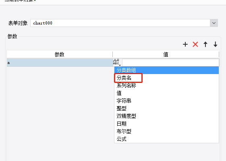Viewport: 226px width, 161px height.
Task: Select 布尔型 type option
Action: click(166, 131)
